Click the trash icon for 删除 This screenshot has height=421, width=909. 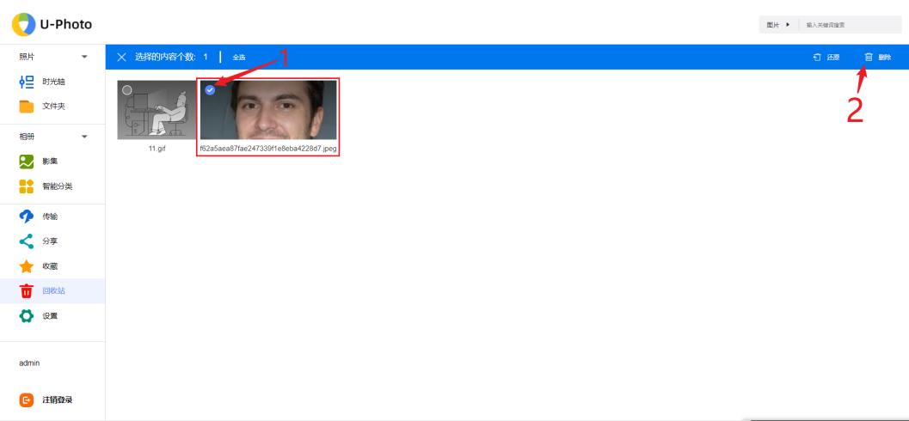869,58
